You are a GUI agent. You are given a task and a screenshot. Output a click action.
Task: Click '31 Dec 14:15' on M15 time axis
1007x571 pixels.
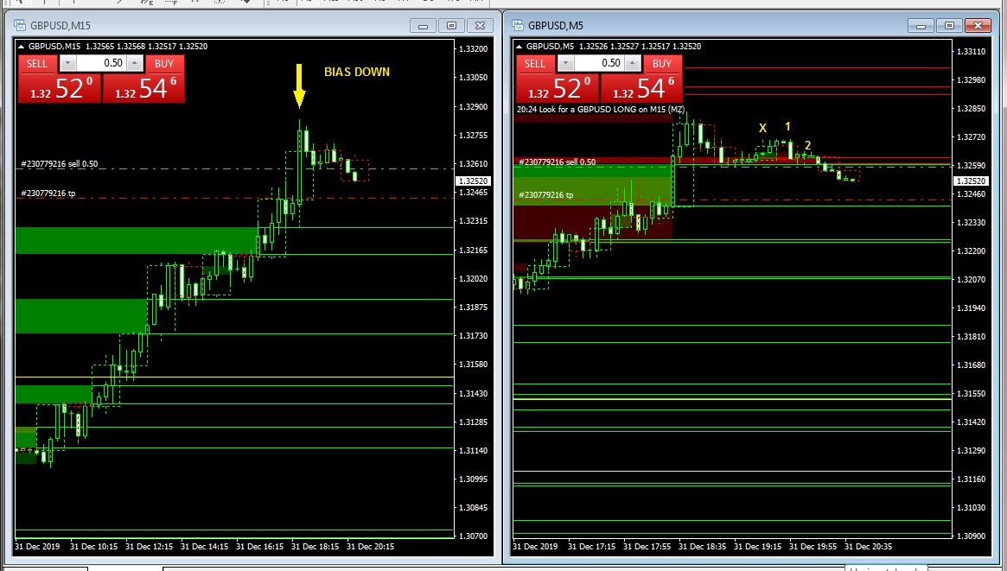tap(204, 547)
